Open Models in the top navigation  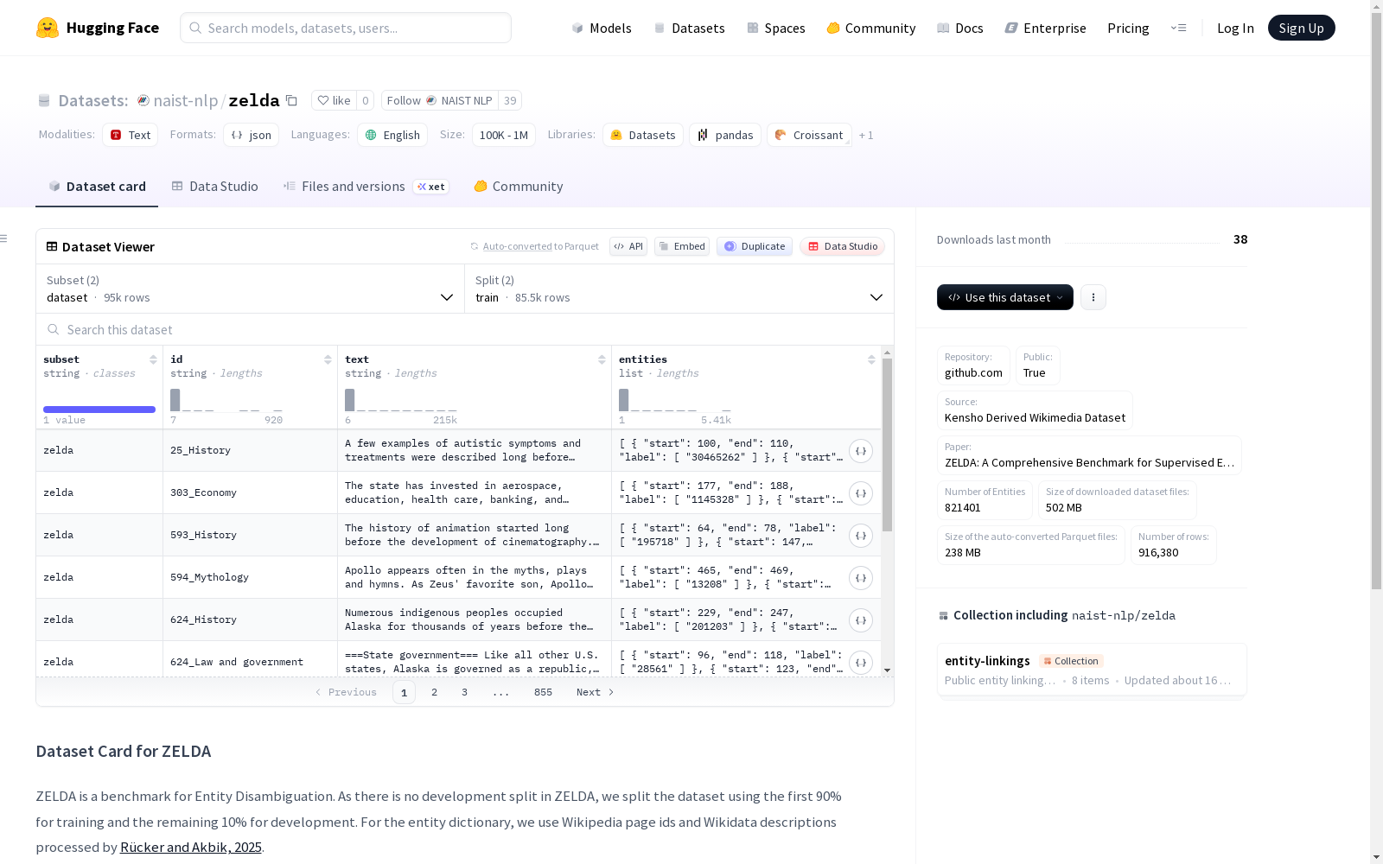coord(602,28)
